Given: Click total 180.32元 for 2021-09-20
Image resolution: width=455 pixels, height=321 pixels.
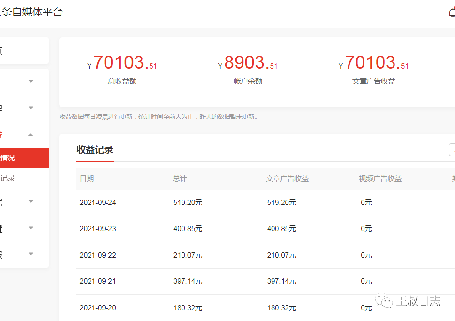Looking at the screenshot, I should pyautogui.click(x=188, y=307).
